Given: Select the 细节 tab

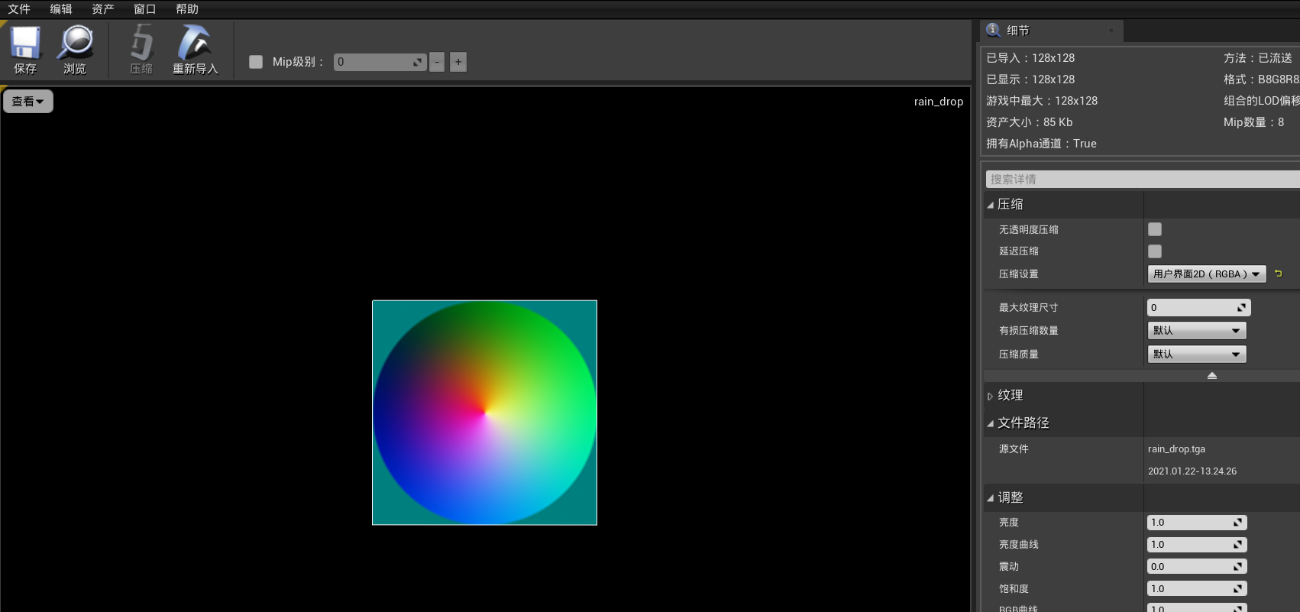Looking at the screenshot, I should click(1052, 31).
